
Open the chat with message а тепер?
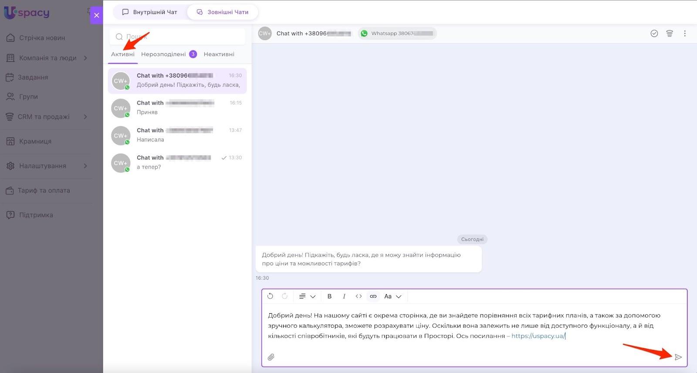[177, 163]
